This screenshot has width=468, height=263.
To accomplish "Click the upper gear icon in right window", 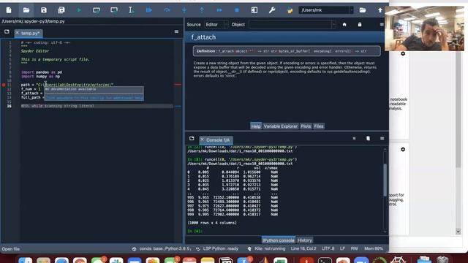I will (403, 53).
